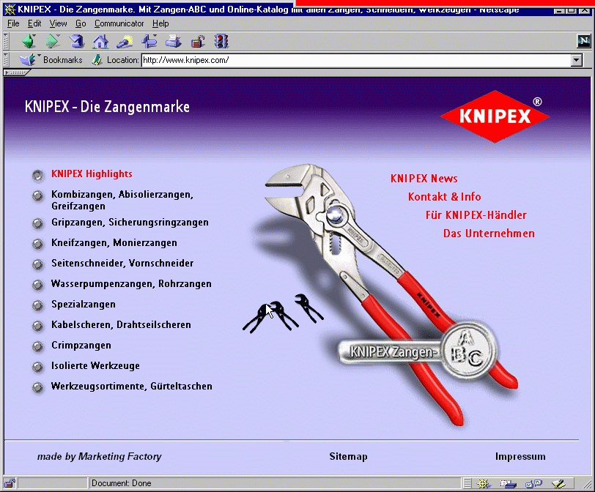Launch Composer from the component bar

coord(558,483)
